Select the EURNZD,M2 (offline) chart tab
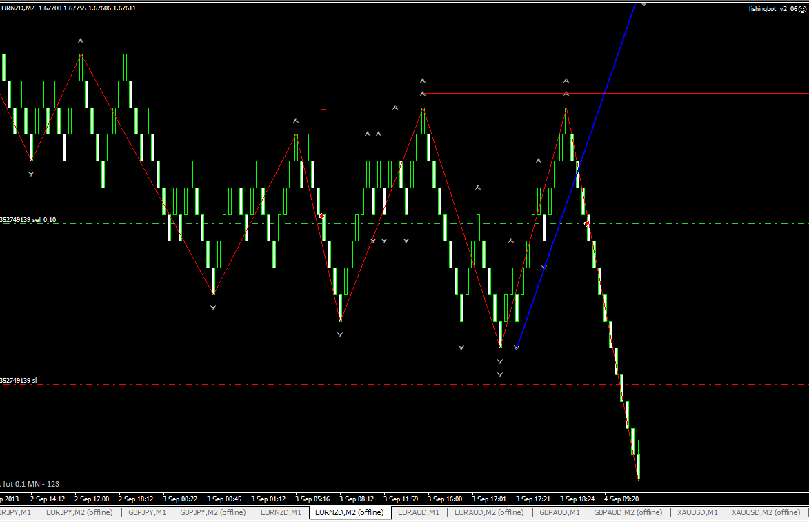Viewport: 809px width, 522px height. point(349,512)
